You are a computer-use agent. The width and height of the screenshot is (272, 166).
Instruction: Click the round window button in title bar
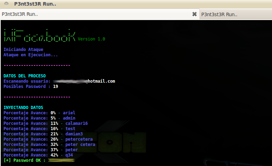tap(6, 4)
